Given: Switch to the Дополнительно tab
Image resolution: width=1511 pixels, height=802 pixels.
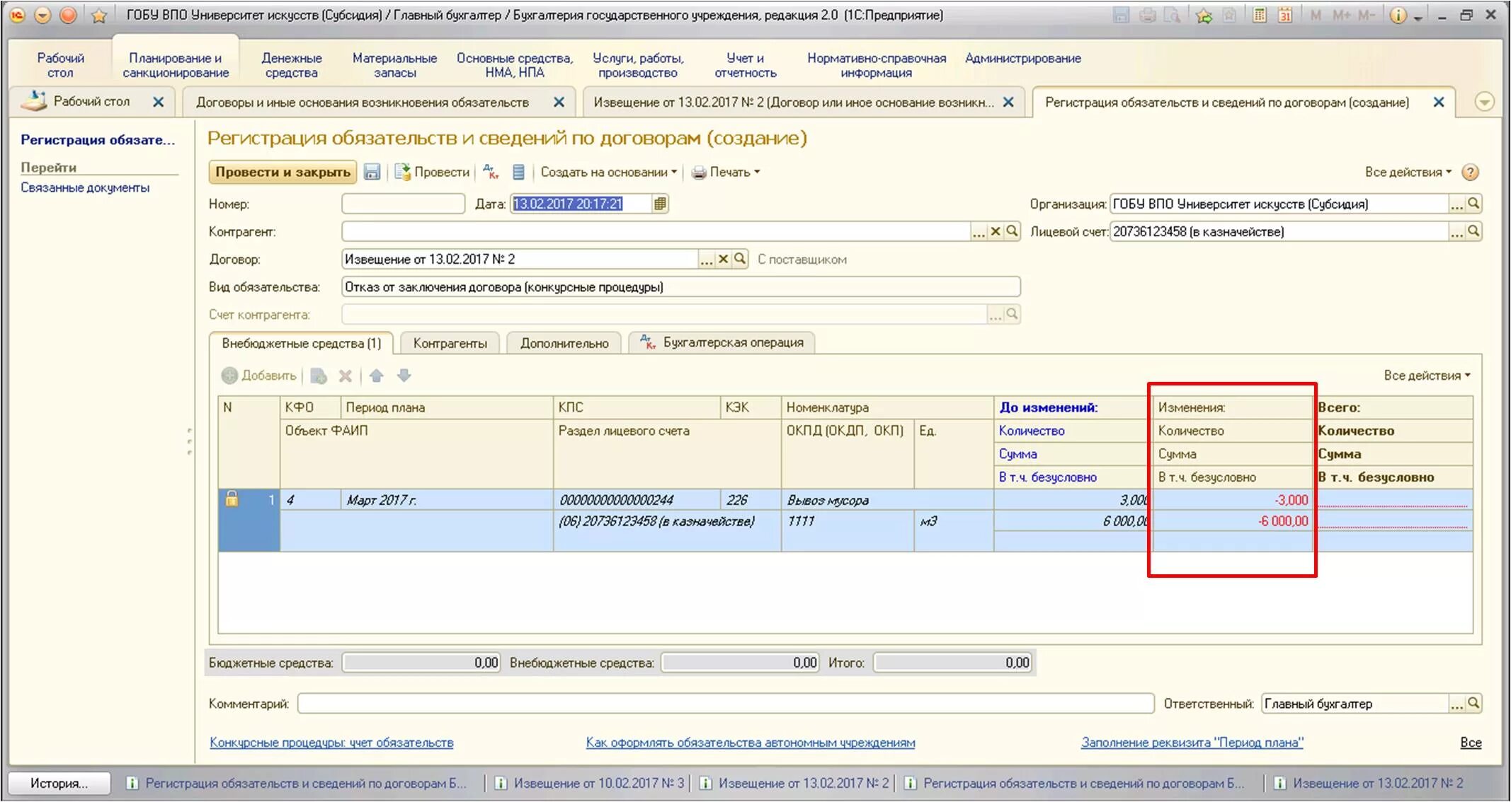Looking at the screenshot, I should tap(564, 343).
